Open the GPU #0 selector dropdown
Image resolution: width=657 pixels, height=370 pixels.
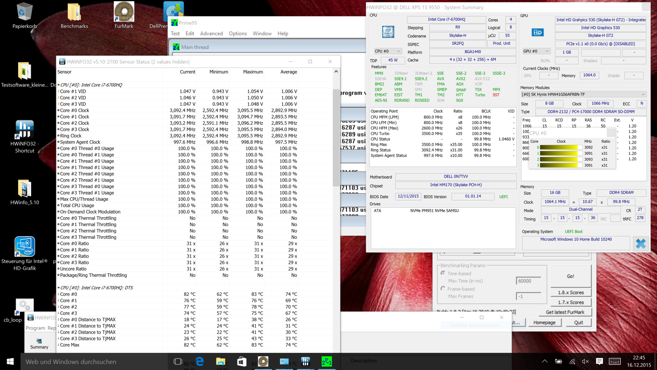[536, 51]
